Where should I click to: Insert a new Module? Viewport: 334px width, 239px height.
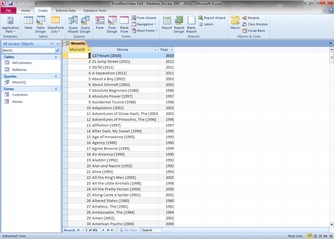251,18
